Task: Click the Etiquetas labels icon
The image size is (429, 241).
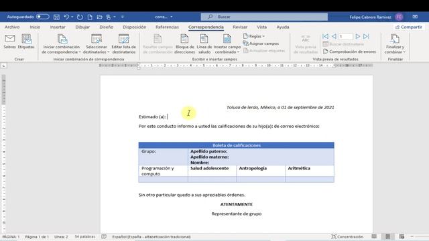Action: [x=26, y=42]
